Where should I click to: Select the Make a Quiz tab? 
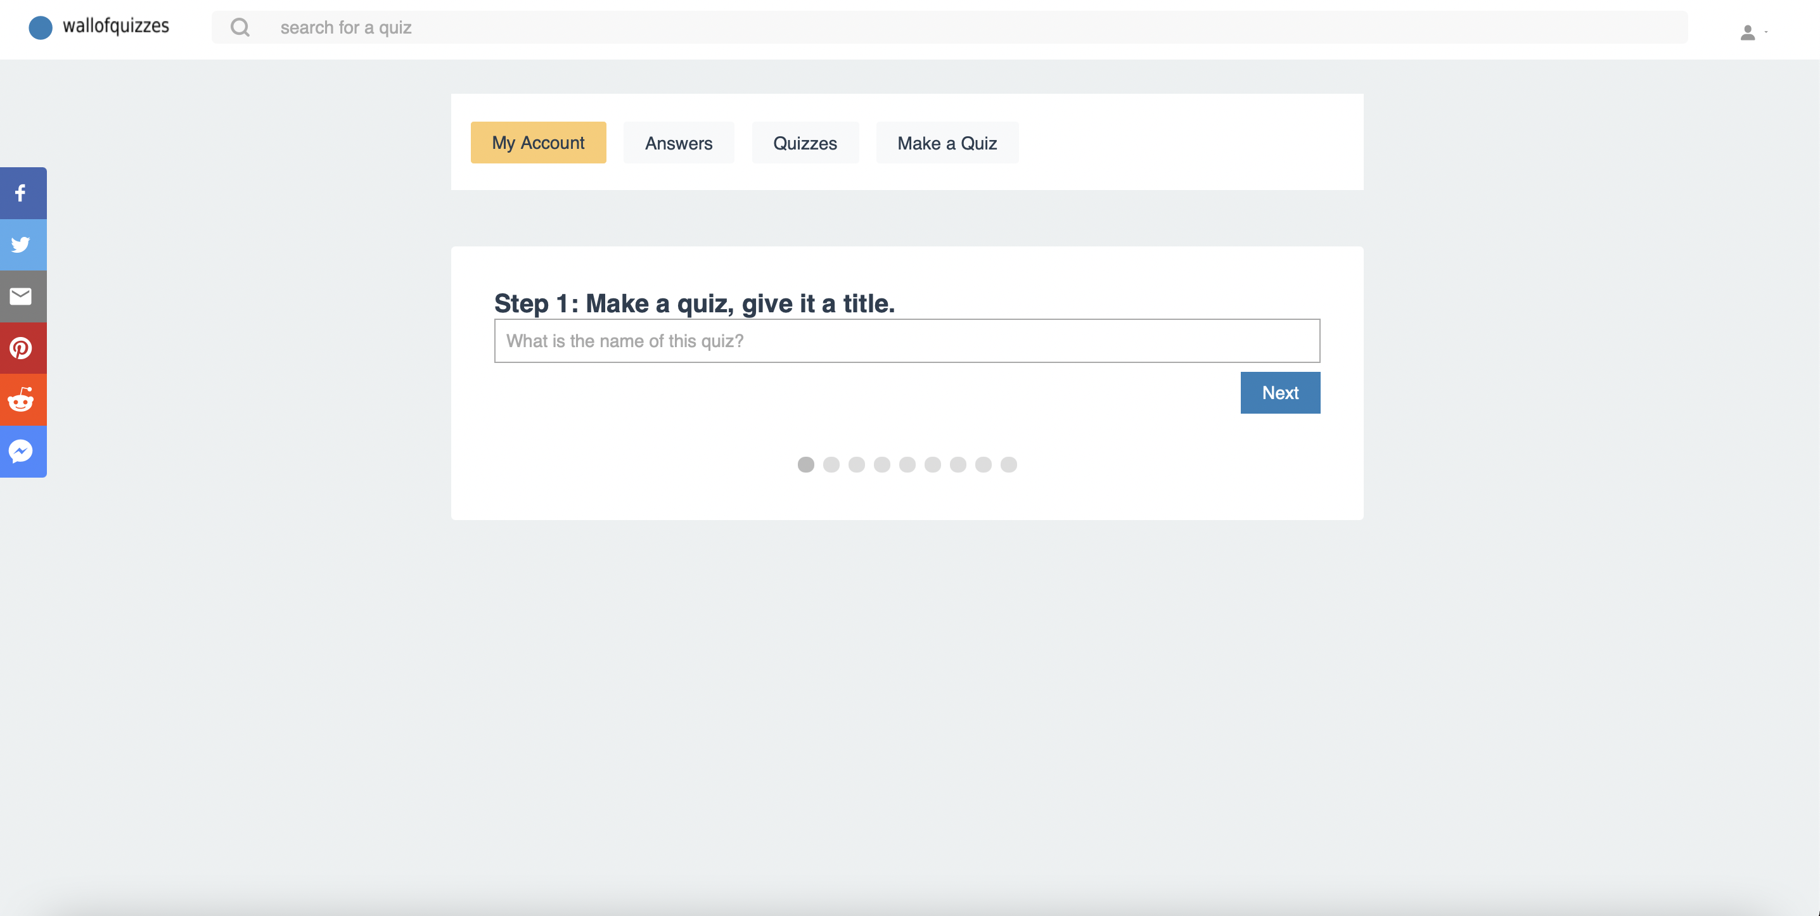[947, 143]
